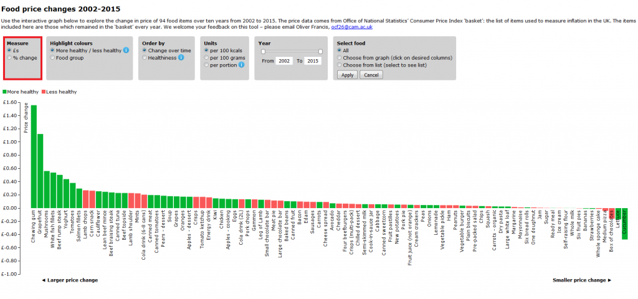638x299 pixels.
Task: Select the % change measure option
Action: tap(9, 57)
